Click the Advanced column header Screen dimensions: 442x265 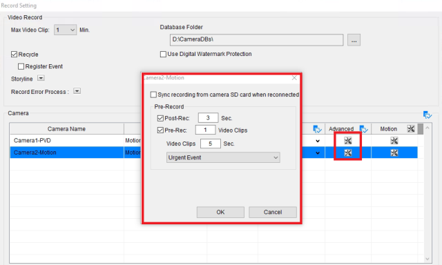(341, 128)
